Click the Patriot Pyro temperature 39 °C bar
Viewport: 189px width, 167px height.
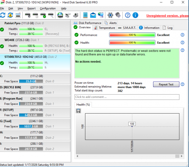(31, 34)
